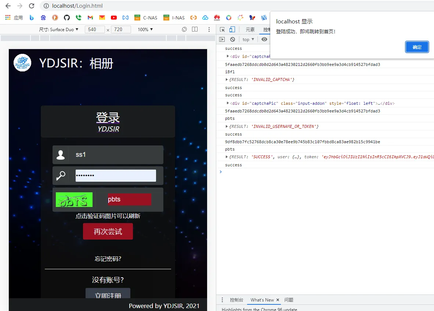Click the rotate device icon
Image resolution: width=434 pixels, height=311 pixels.
coord(184,29)
